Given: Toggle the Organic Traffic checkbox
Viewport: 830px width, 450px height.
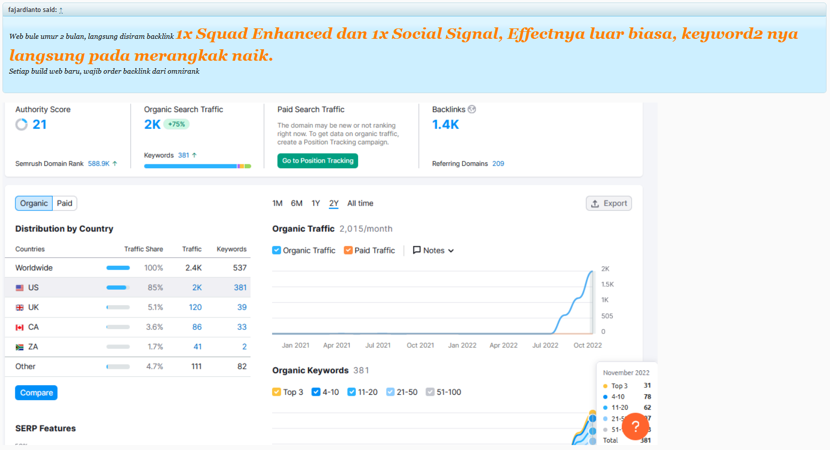Looking at the screenshot, I should tap(277, 250).
